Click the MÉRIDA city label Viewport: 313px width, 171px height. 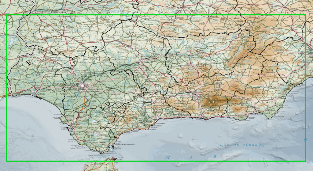(69, 11)
